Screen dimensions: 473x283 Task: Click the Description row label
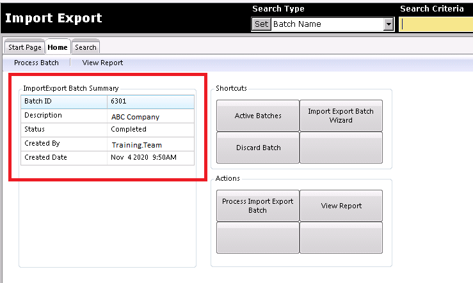point(43,115)
